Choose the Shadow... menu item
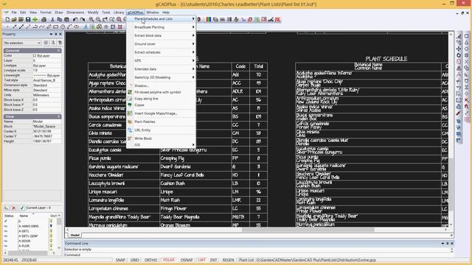Screen dimensions: 472x265 pos(161,85)
